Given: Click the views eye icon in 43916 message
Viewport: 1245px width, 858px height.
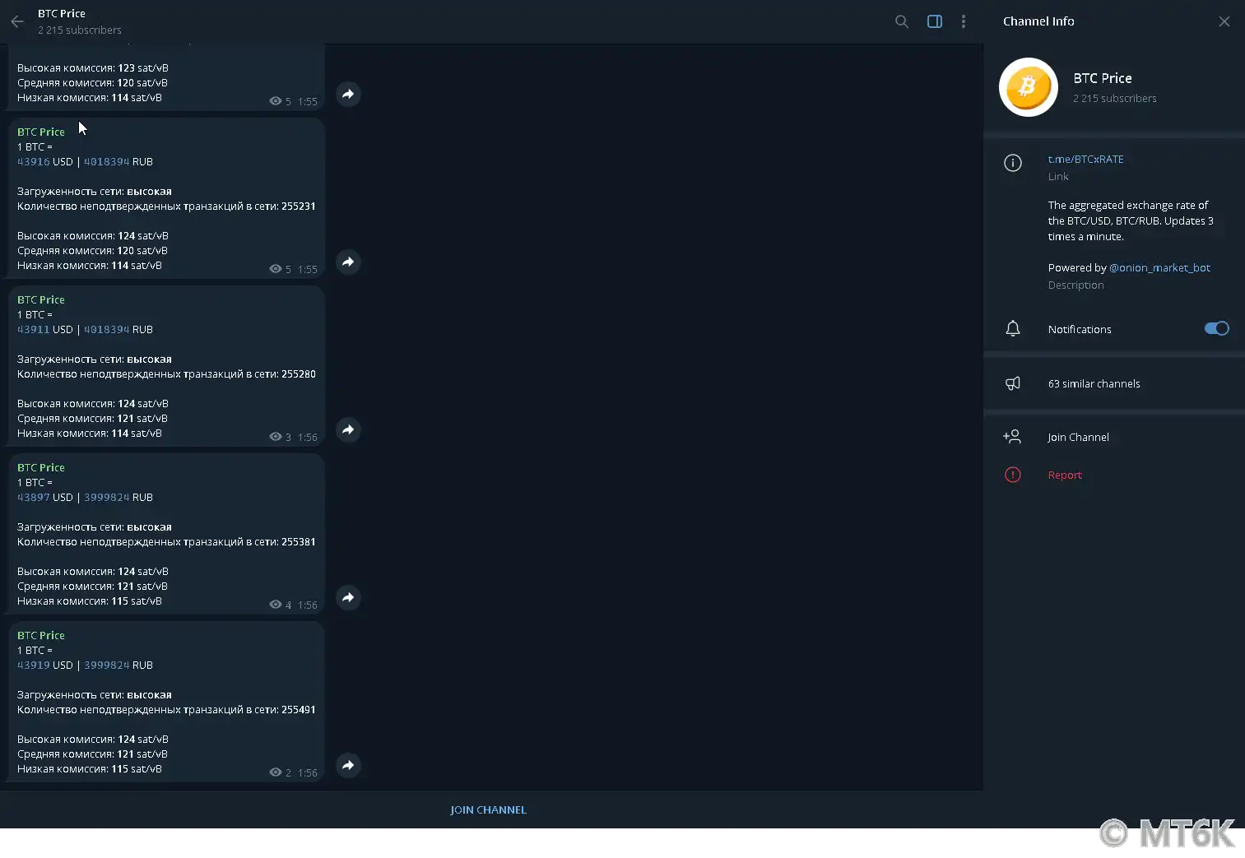Looking at the screenshot, I should [276, 269].
